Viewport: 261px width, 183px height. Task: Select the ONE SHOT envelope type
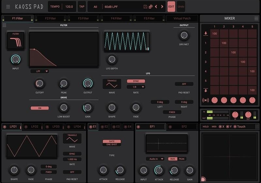coord(112,145)
